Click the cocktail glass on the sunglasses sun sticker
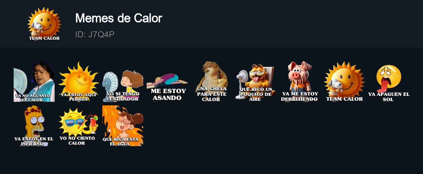 (92, 124)
